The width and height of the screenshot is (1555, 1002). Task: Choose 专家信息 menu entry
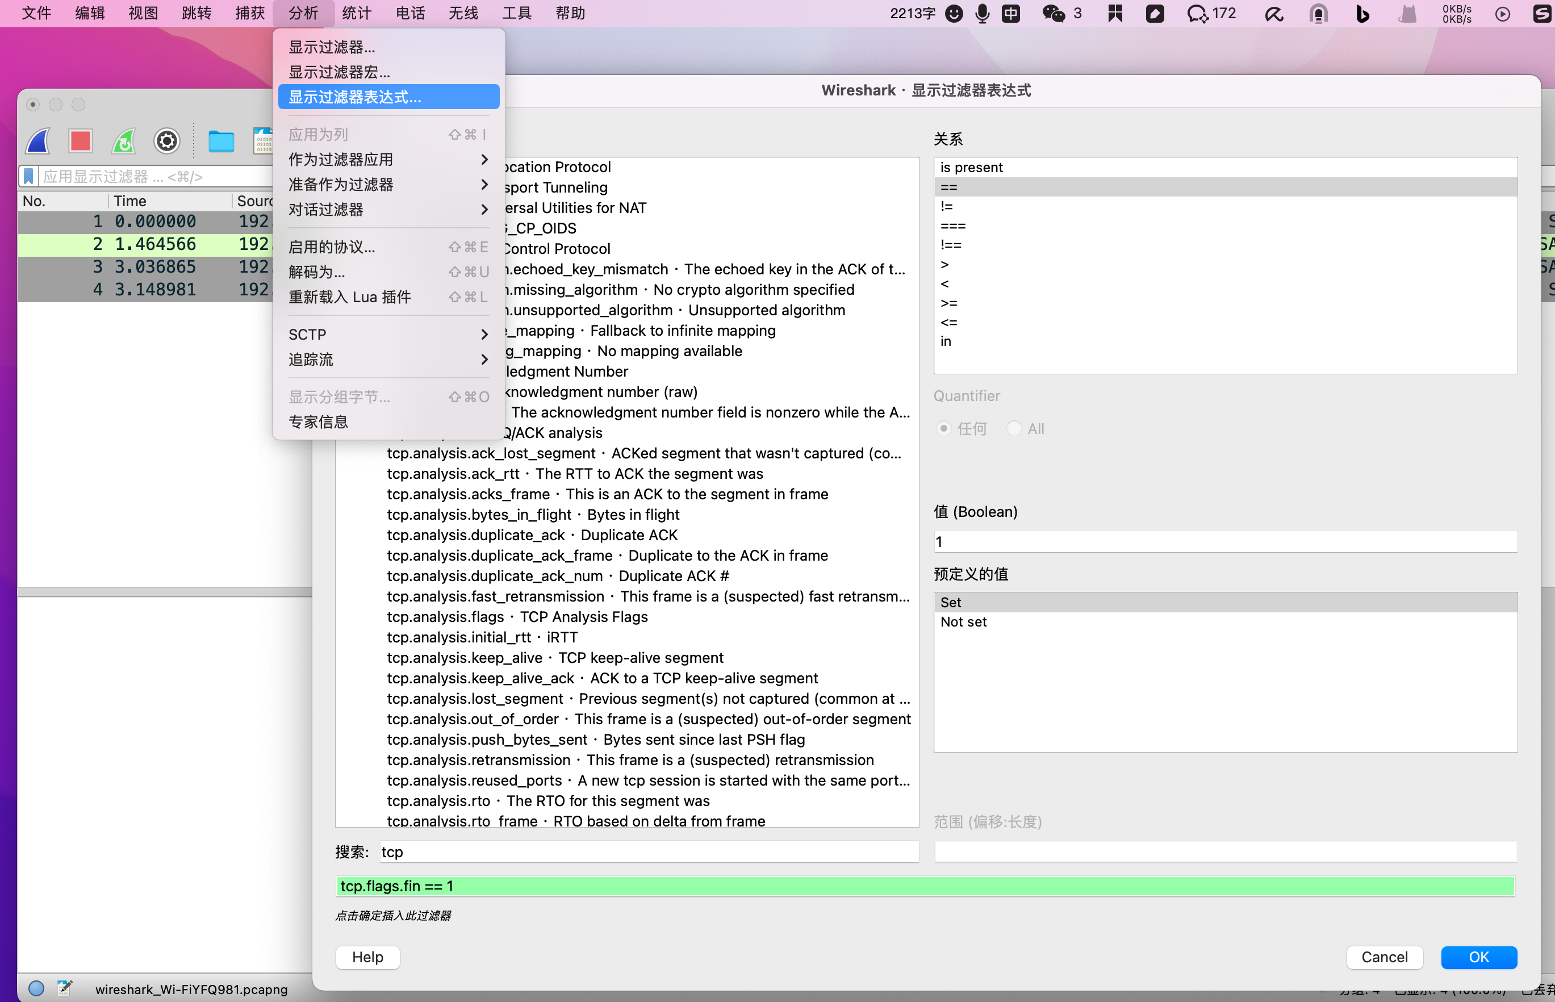[x=318, y=422]
